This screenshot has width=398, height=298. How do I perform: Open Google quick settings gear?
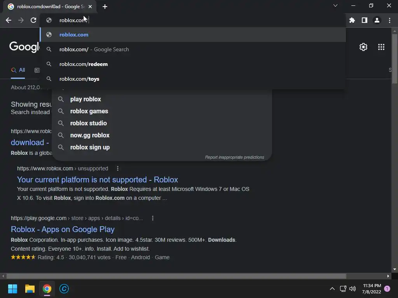363,47
